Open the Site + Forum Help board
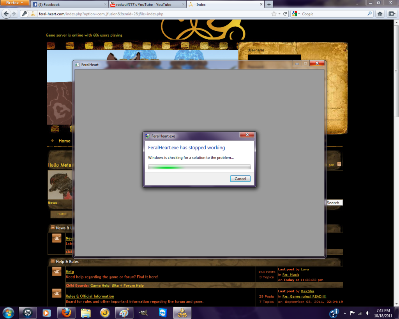 128,286
